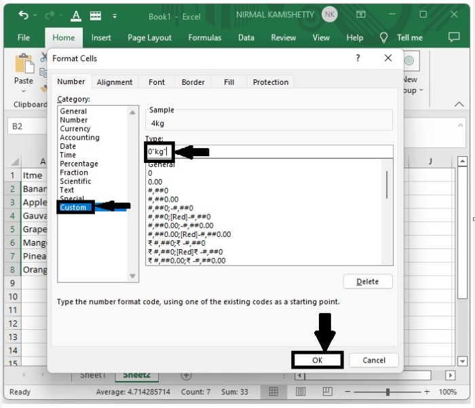Click the Name Box showing B2

(x=27, y=126)
